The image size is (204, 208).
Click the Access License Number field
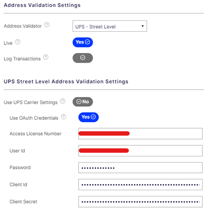pyautogui.click(x=140, y=133)
